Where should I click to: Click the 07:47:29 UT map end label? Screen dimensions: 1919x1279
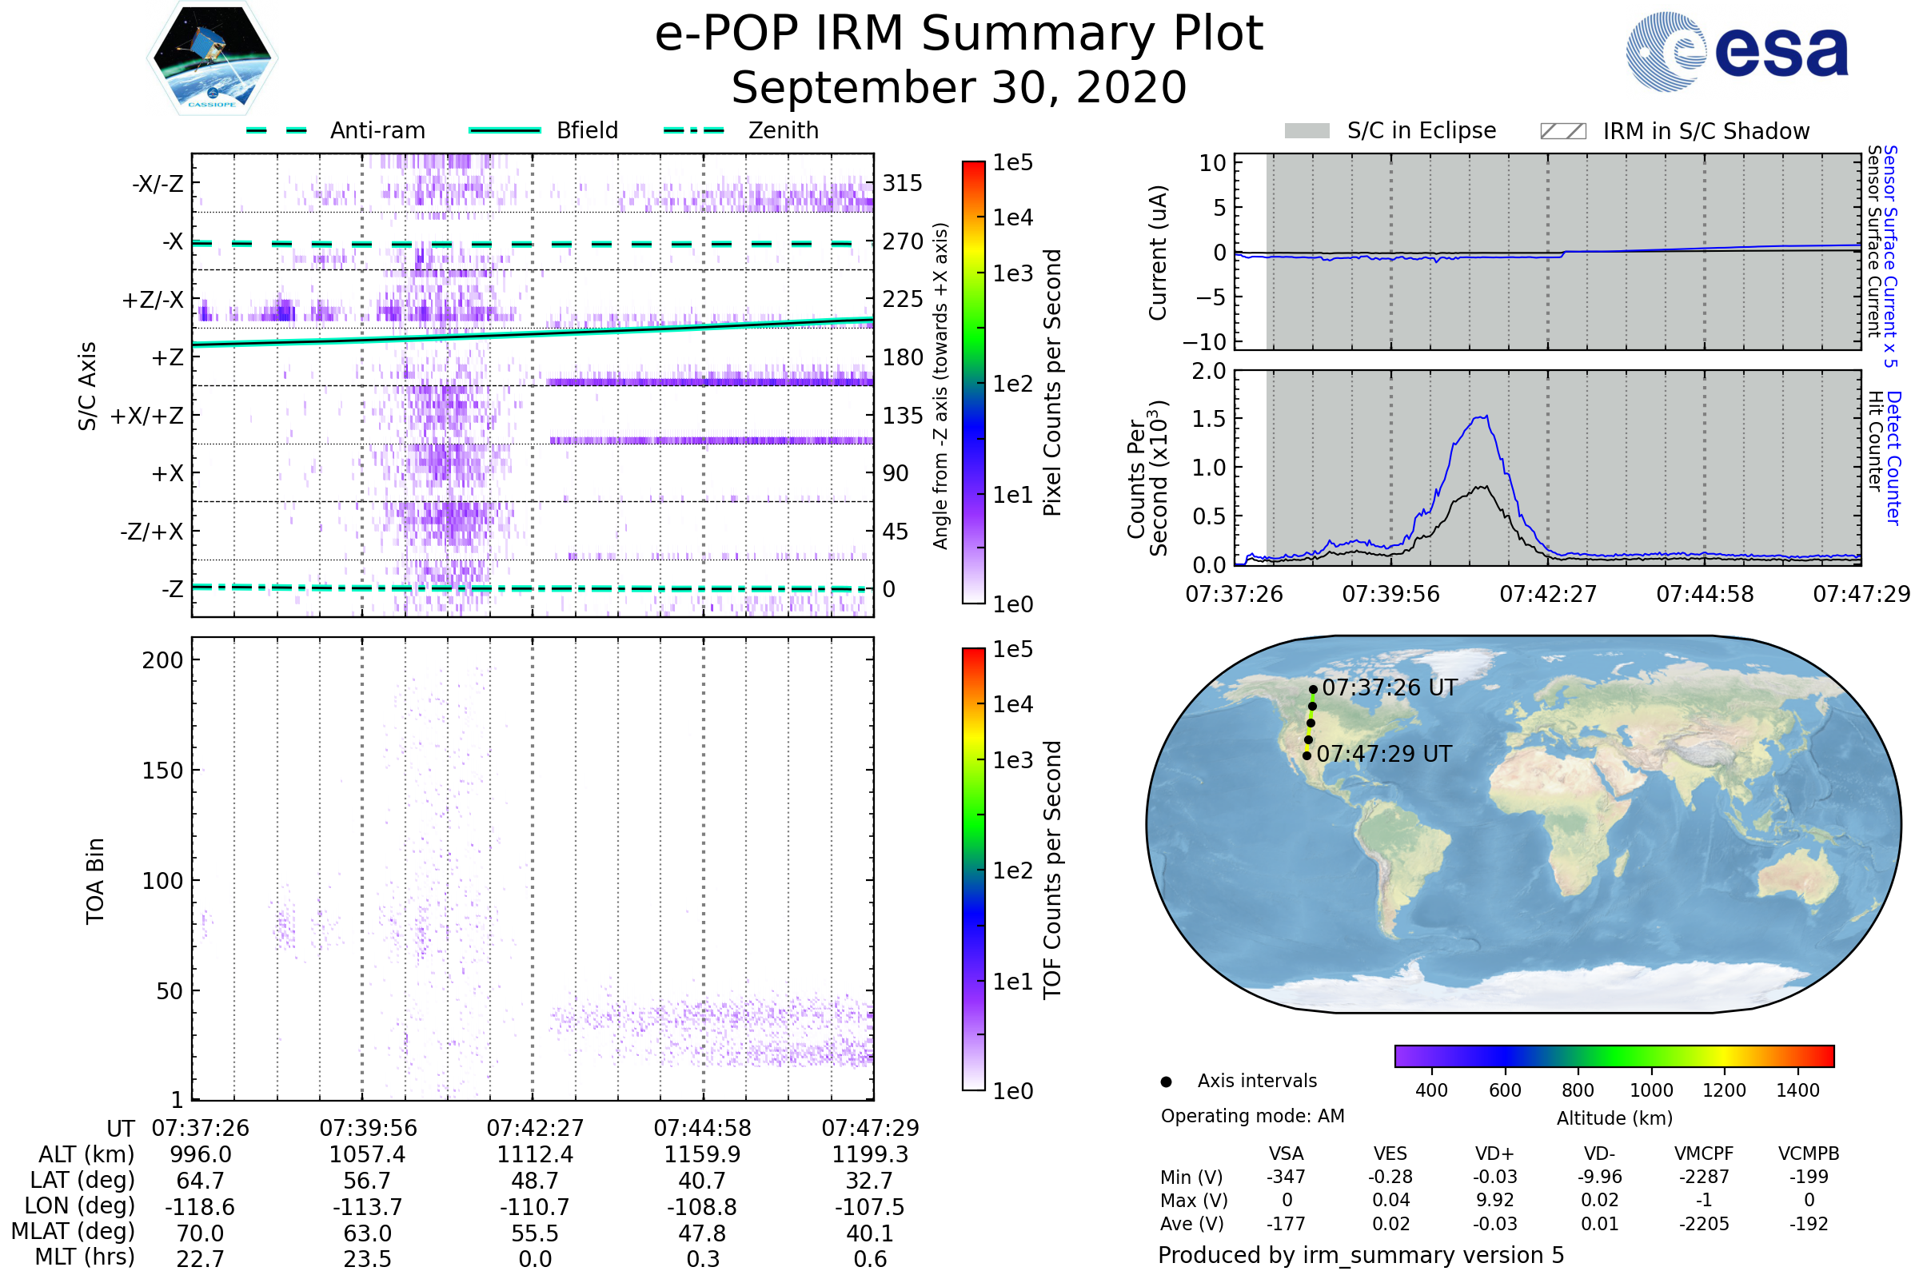pos(1384,754)
